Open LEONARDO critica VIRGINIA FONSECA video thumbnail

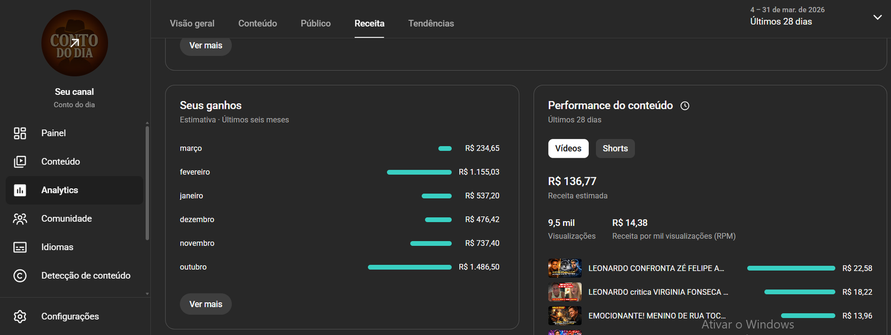click(x=565, y=292)
